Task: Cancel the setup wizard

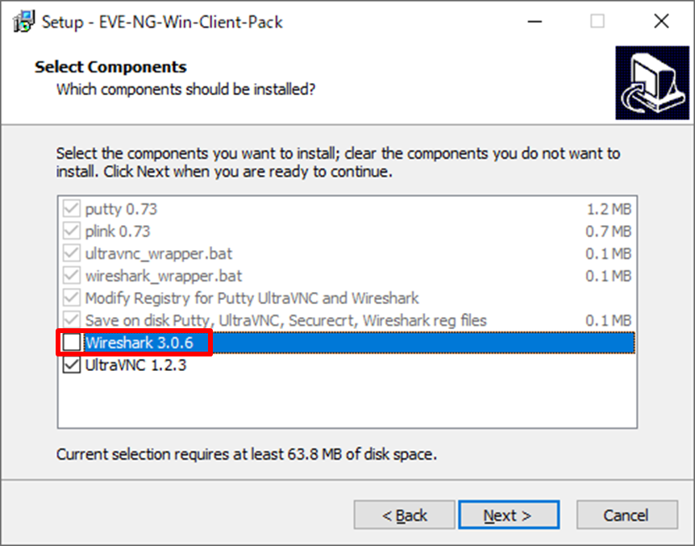Action: point(626,515)
